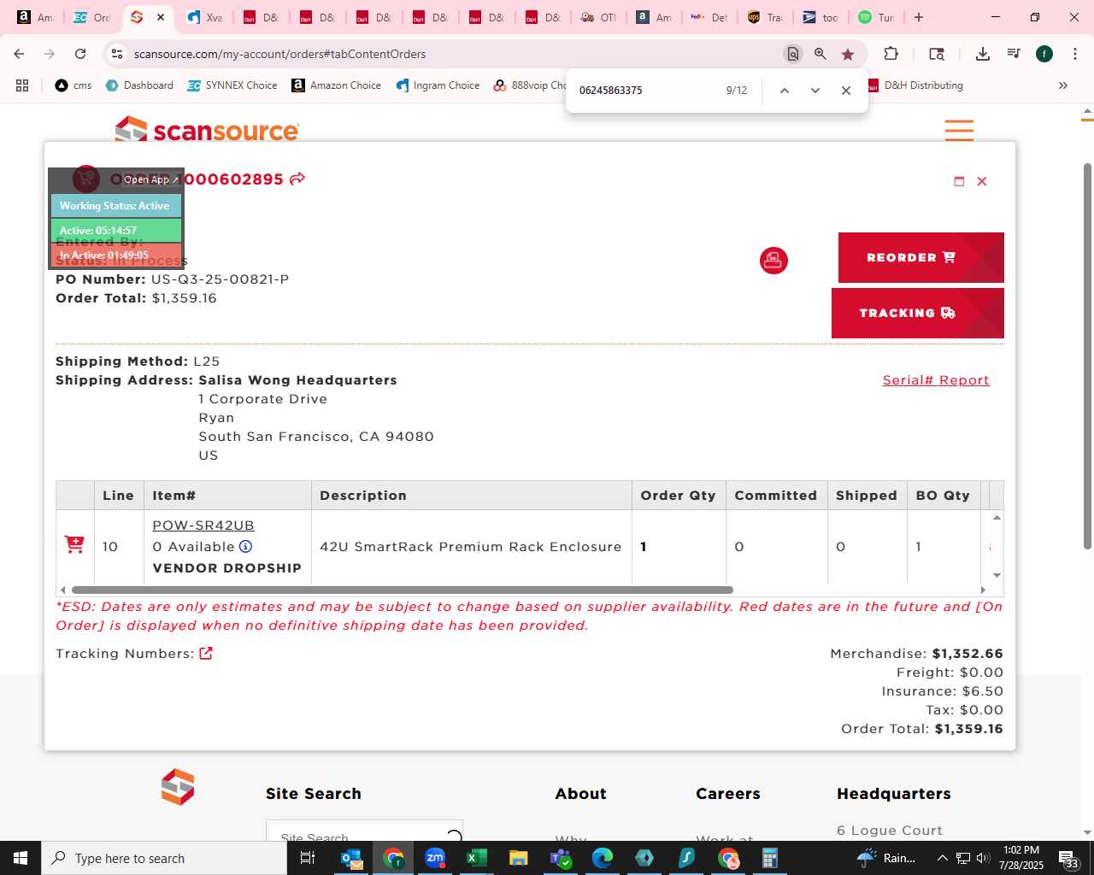Open the Windows notification center
Viewport: 1094px width, 875px height.
pos(1068,858)
